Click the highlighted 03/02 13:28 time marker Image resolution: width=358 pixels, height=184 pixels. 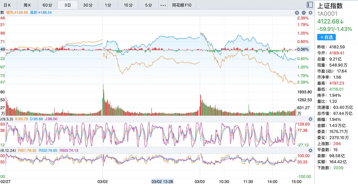[x=162, y=181]
